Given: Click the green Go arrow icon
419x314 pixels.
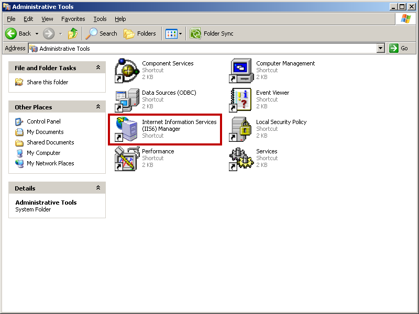Looking at the screenshot, I should pos(394,48).
